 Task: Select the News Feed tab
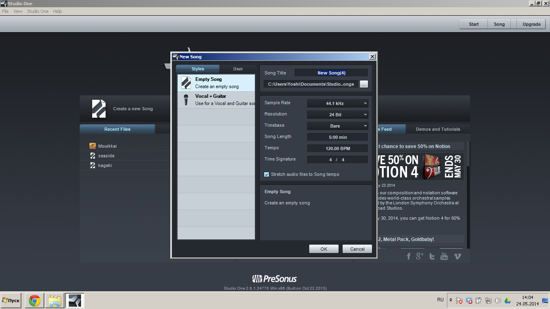click(391, 129)
